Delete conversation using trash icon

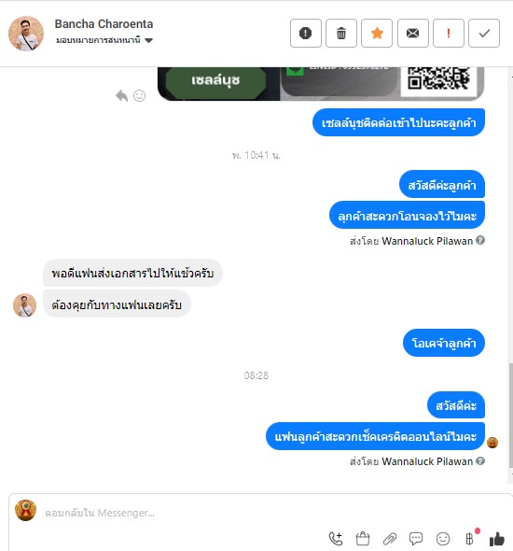341,34
